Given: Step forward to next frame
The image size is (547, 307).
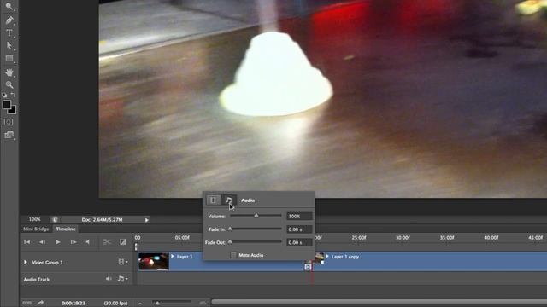Looking at the screenshot, I should tap(74, 242).
